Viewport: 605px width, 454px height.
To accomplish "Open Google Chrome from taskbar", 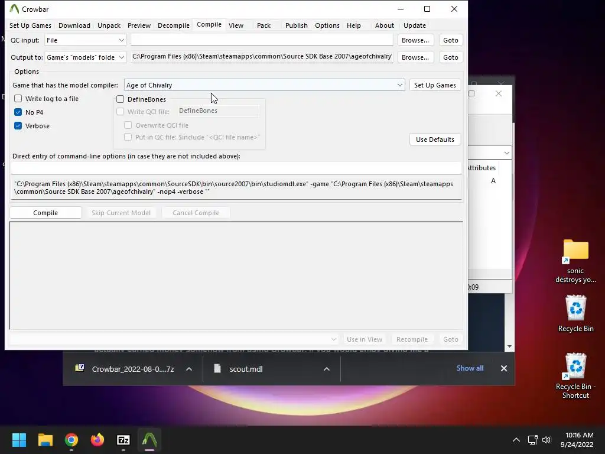I will tap(71, 440).
